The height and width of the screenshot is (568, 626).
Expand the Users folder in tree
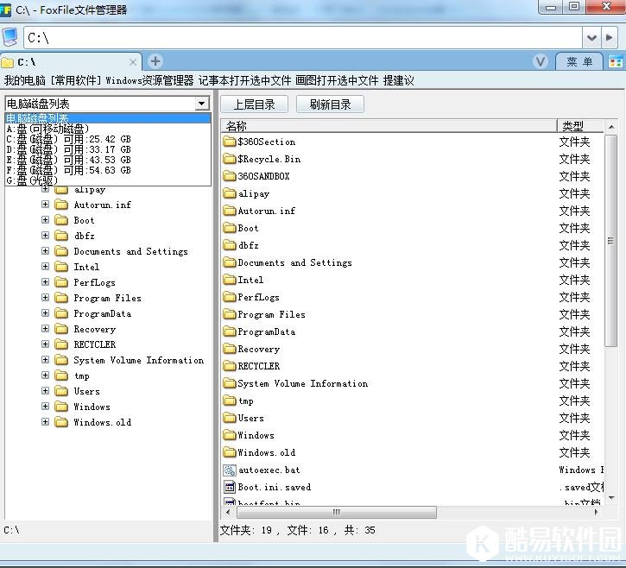point(45,391)
